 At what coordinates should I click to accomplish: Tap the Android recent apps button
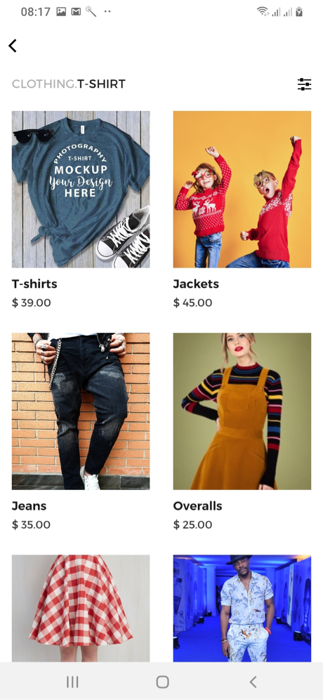click(72, 682)
